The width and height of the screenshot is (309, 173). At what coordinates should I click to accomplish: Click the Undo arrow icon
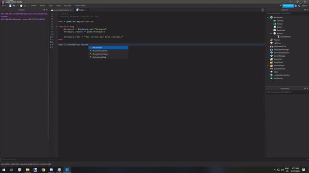pos(14,6)
